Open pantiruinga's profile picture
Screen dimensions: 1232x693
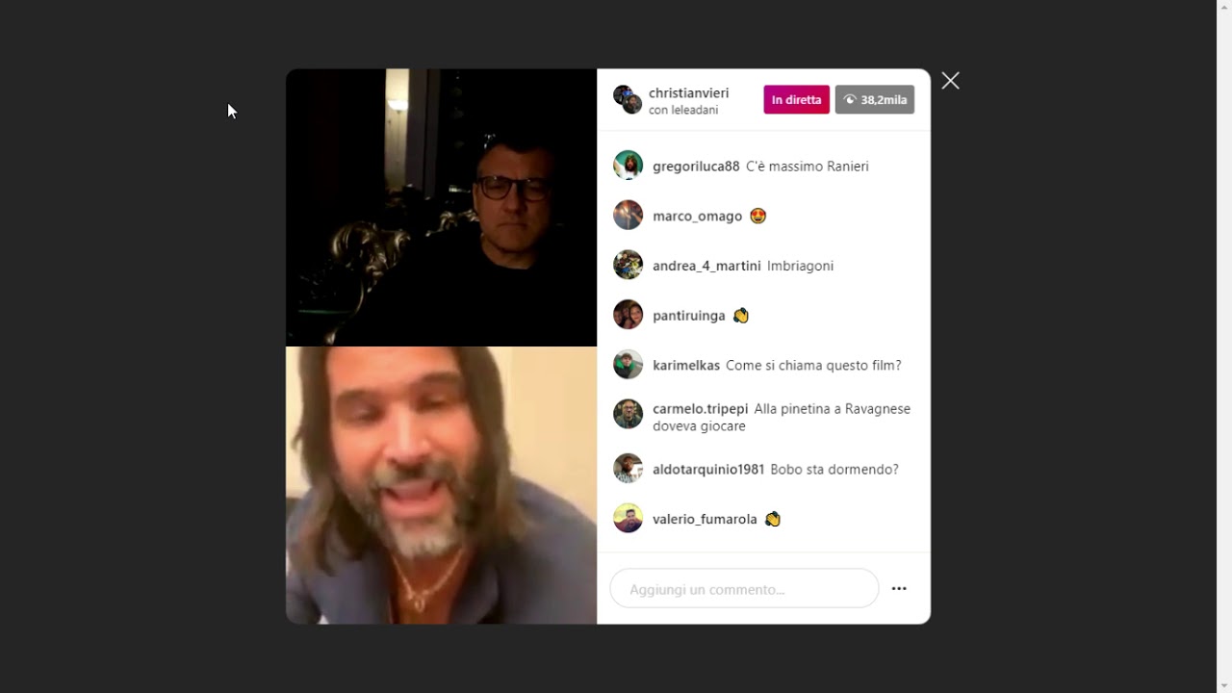628,315
